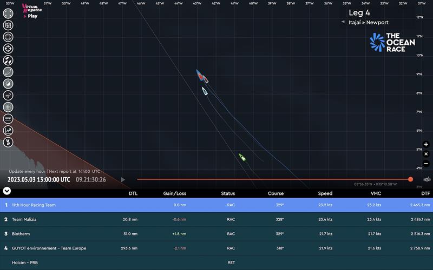The height and width of the screenshot is (270, 433).
Task: Click the DTF column header
Action: tap(425, 193)
